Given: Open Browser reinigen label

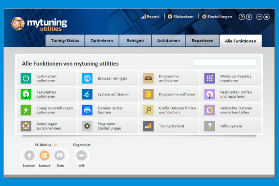Looking at the screenshot, I should (112, 78).
